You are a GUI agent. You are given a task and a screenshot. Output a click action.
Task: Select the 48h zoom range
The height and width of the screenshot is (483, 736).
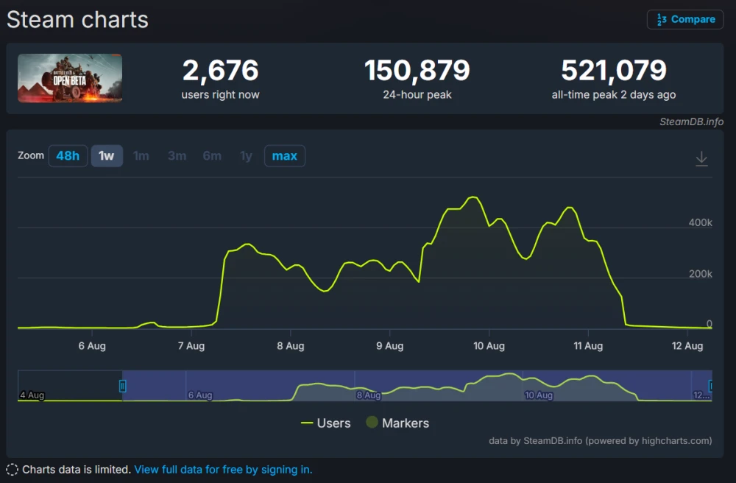tap(68, 156)
